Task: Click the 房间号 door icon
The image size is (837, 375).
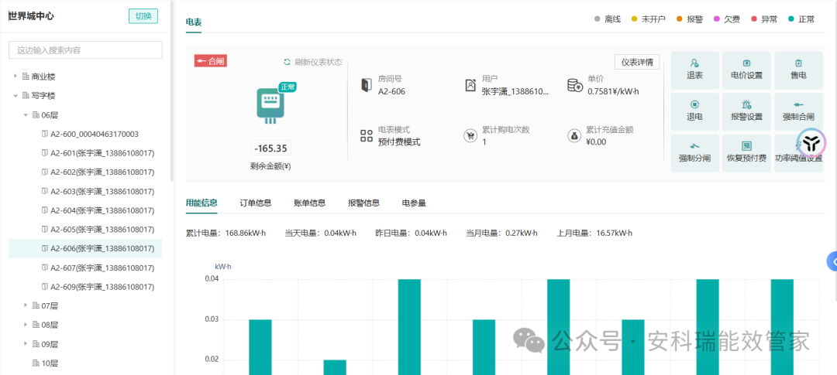Action: 366,85
